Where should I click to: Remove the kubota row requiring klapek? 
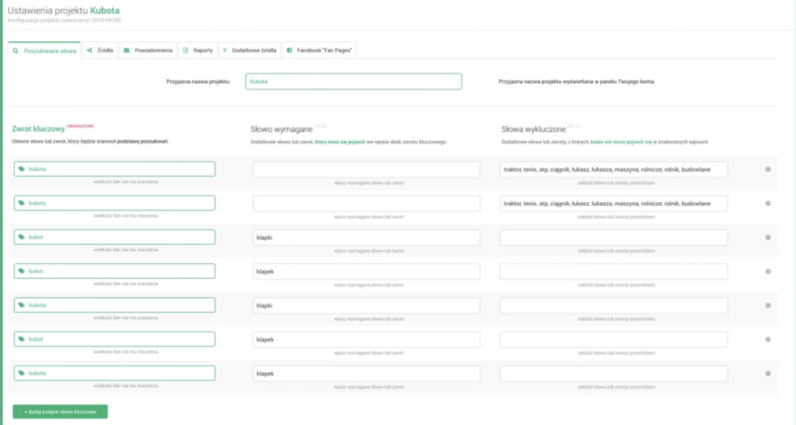point(767,373)
